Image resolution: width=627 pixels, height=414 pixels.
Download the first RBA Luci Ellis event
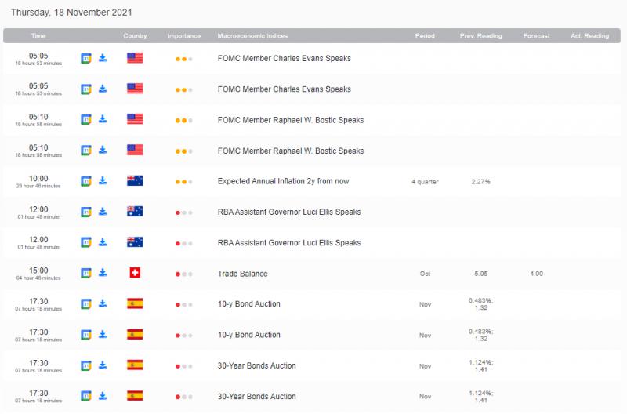pos(103,212)
